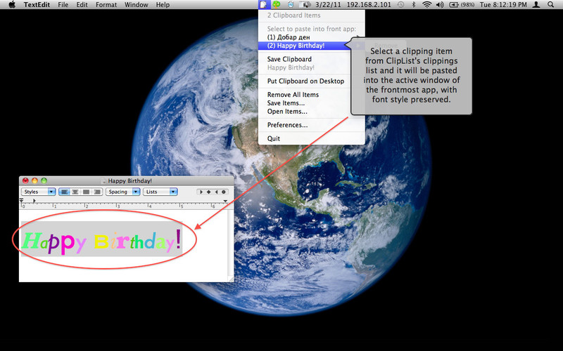The height and width of the screenshot is (351, 563).
Task: Open the Time Machine menu bar icon
Action: (x=400, y=5)
